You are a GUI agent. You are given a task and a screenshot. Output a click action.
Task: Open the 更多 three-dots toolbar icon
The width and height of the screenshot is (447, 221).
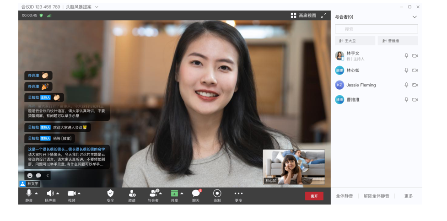coord(238,194)
